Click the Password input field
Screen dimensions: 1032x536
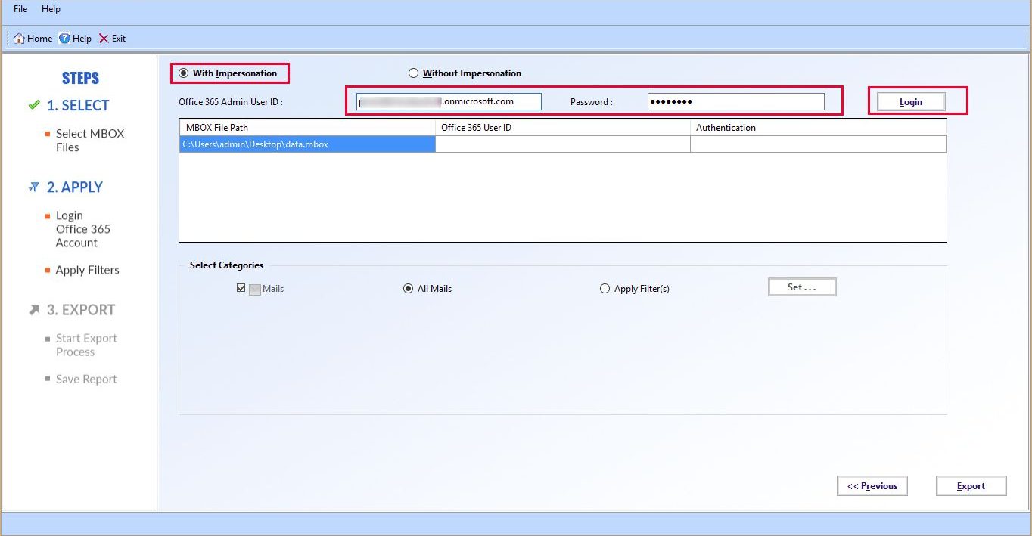pyautogui.click(x=736, y=101)
